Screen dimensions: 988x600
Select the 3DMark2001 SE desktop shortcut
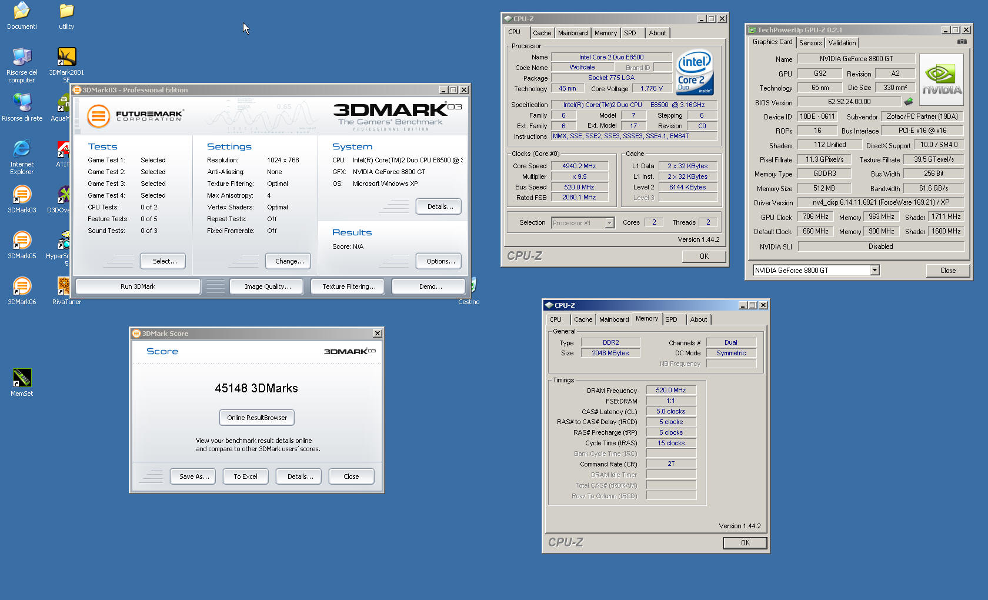(66, 56)
